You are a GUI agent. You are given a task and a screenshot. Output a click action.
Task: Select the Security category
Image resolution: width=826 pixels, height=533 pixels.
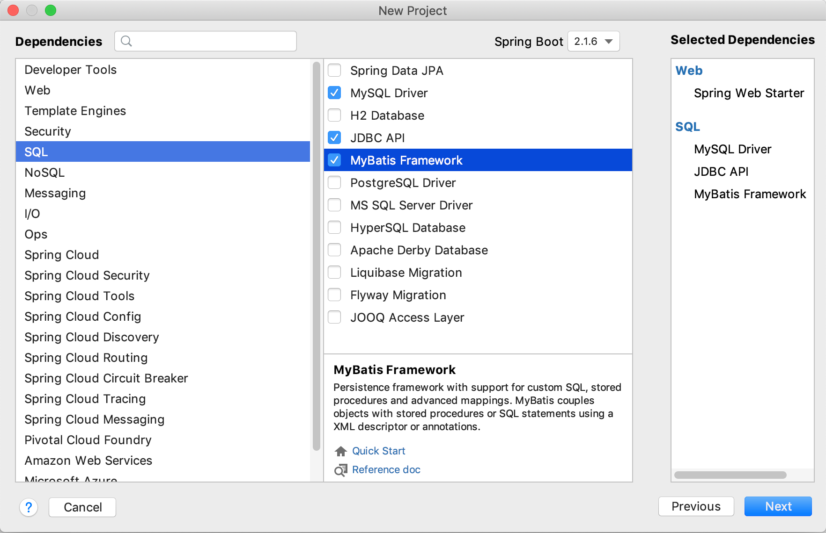[163, 131]
